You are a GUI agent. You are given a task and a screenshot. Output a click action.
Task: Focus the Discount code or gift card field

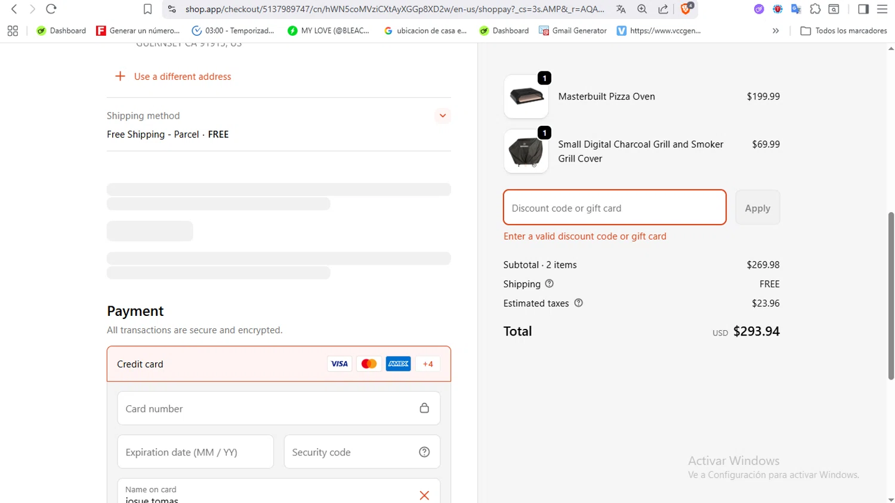(x=615, y=207)
